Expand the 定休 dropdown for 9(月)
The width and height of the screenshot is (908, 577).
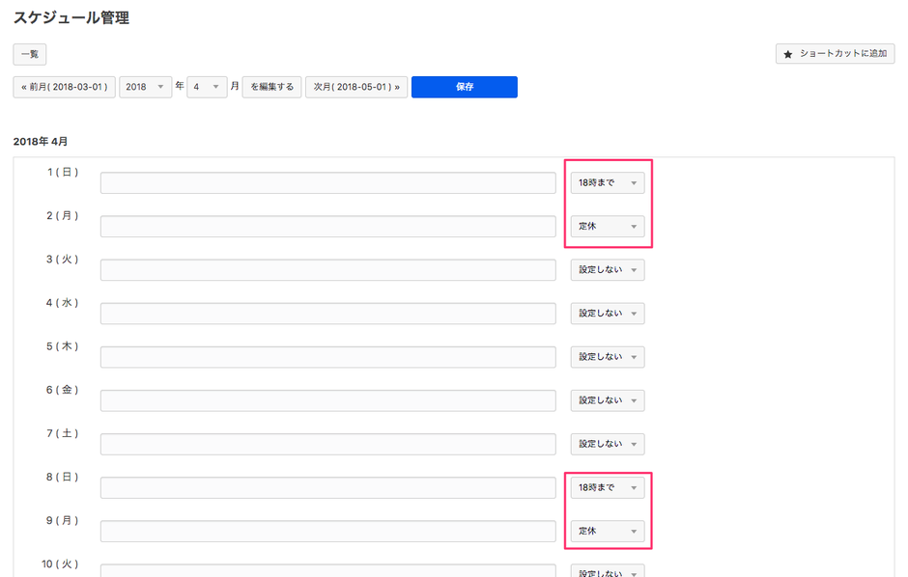[608, 531]
